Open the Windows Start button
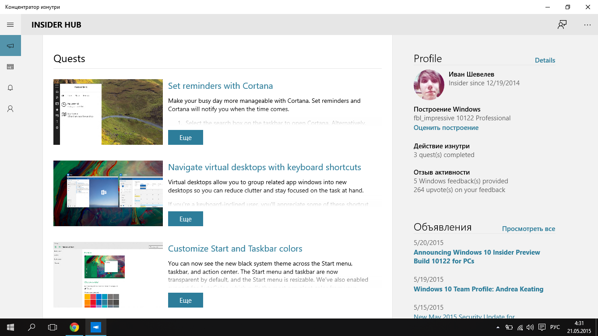Screen dimensions: 598x336 [x=11, y=327]
